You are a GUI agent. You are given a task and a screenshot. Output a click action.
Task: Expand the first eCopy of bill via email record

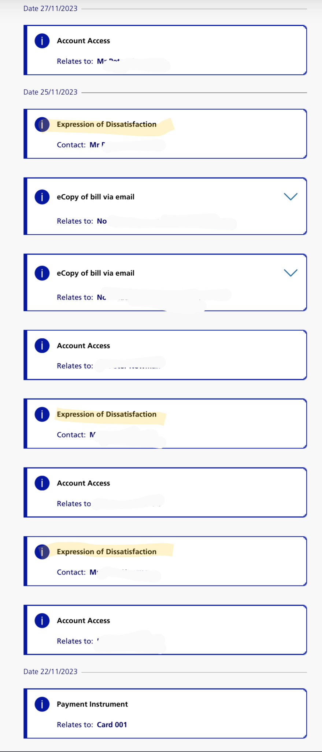290,197
